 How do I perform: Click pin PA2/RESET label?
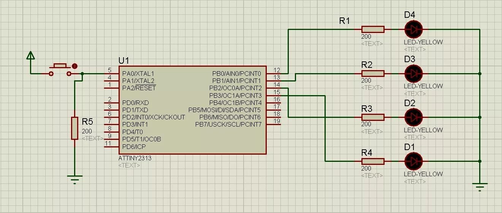(139, 88)
